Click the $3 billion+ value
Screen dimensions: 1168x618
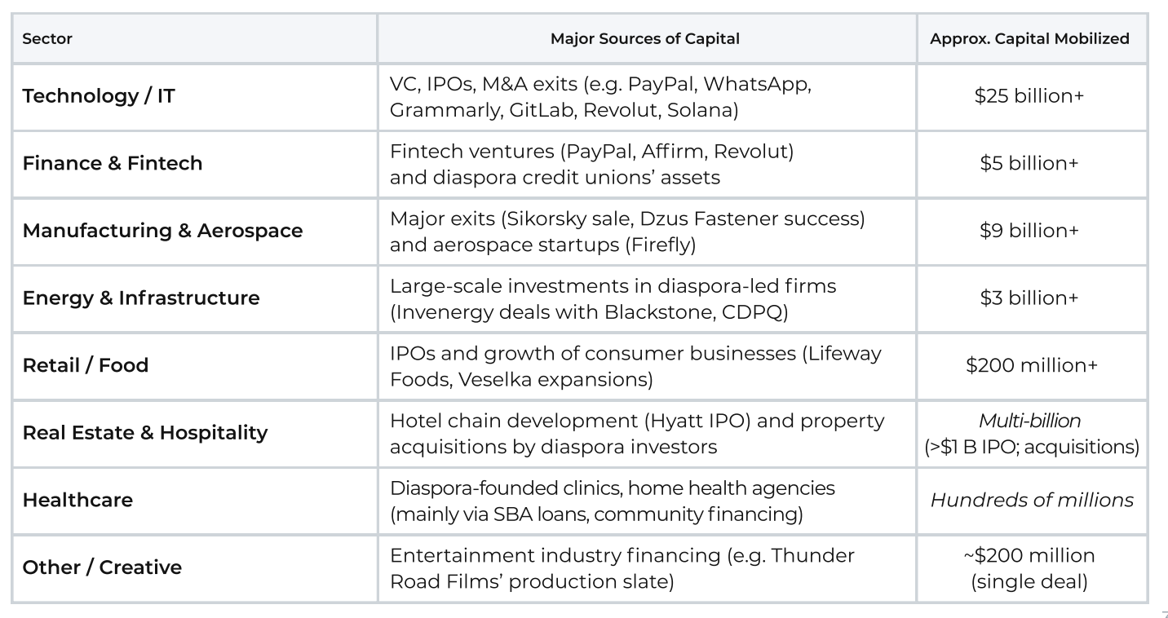[1029, 298]
